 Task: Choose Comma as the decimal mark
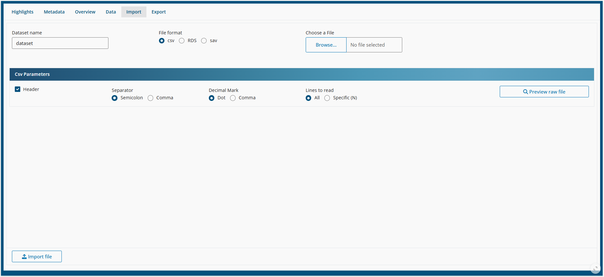(x=233, y=98)
